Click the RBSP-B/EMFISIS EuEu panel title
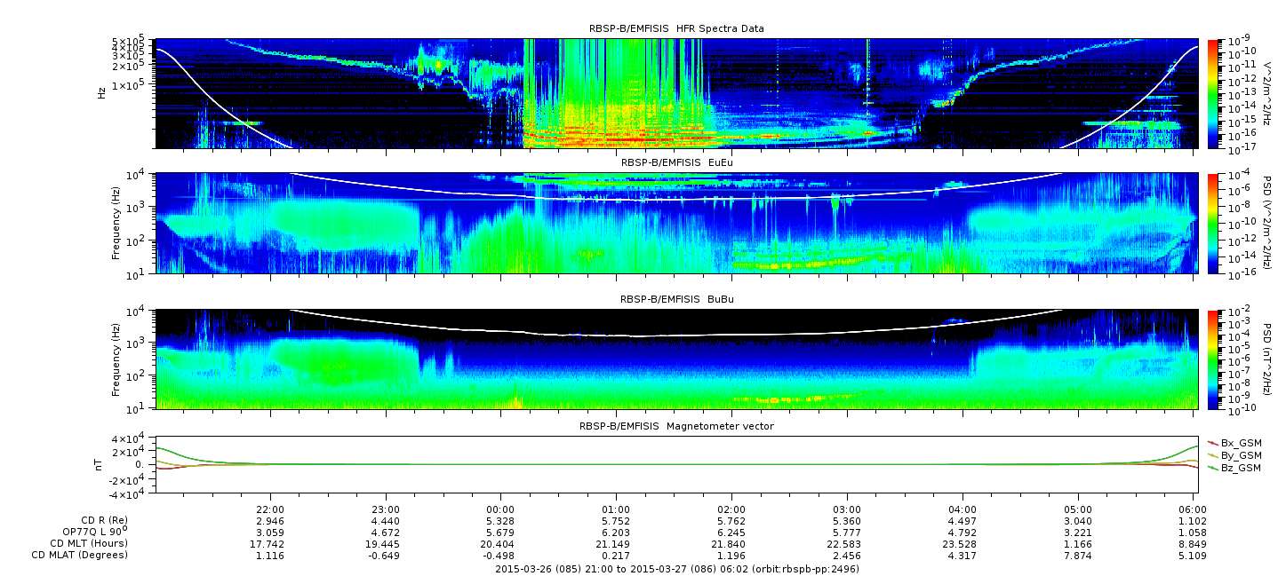This screenshot has width=1286, height=584. 676,163
